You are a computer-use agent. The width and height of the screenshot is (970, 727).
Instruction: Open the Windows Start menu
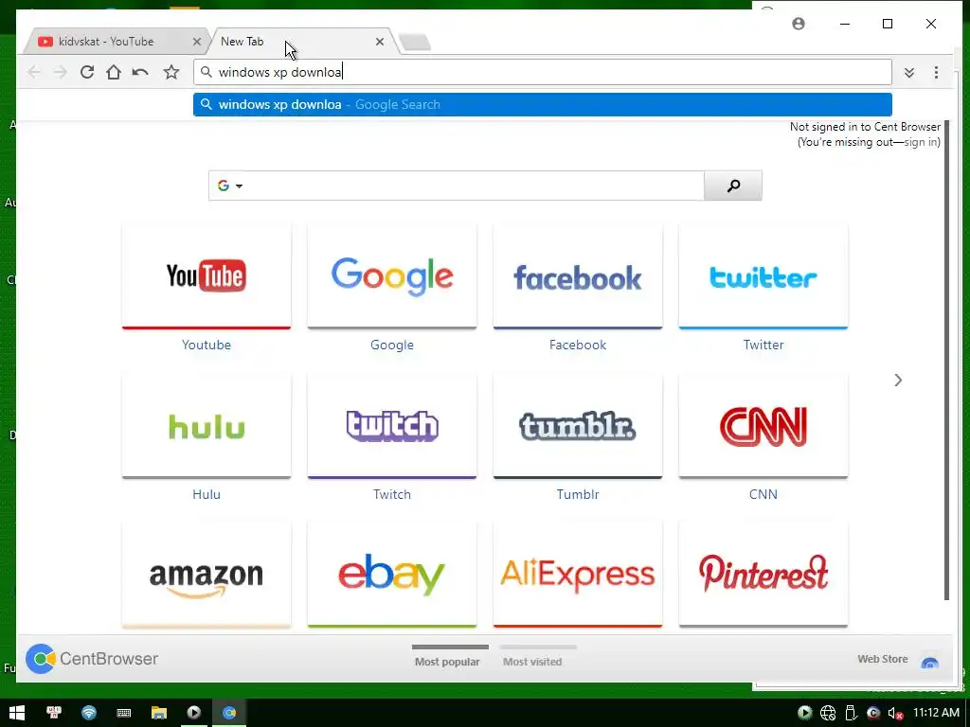pos(17,713)
